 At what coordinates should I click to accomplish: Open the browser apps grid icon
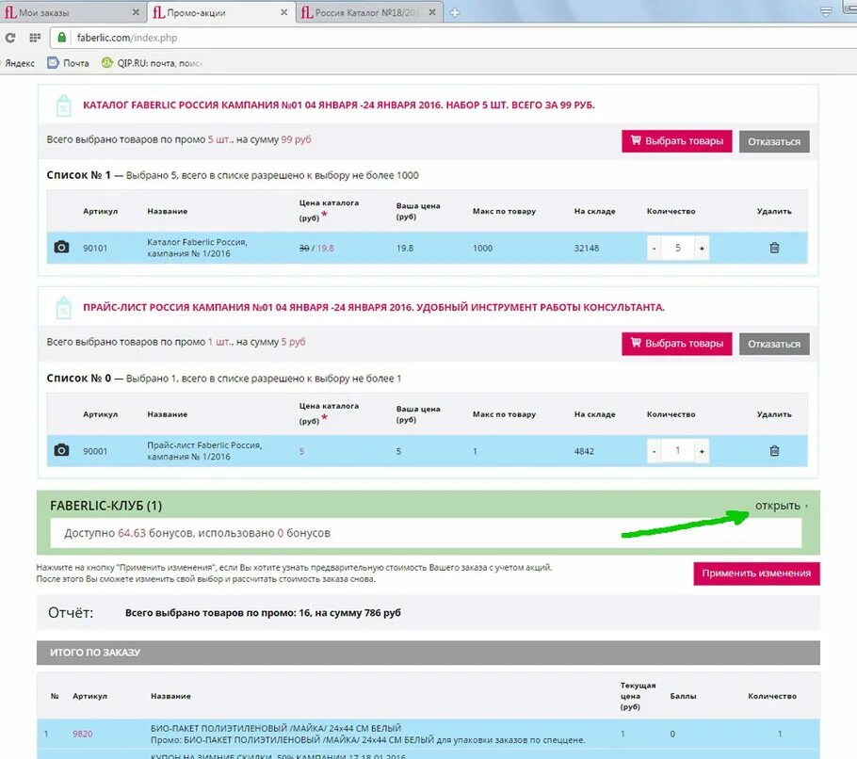[x=35, y=38]
